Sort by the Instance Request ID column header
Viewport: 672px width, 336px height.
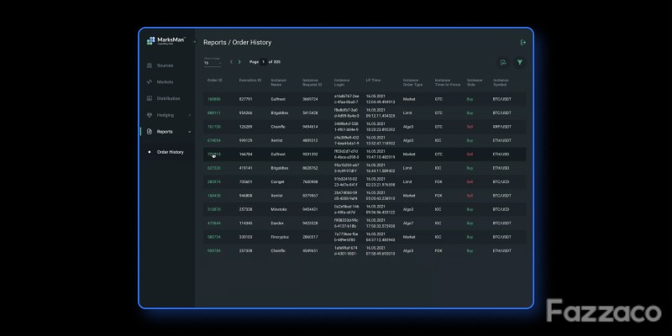click(312, 82)
